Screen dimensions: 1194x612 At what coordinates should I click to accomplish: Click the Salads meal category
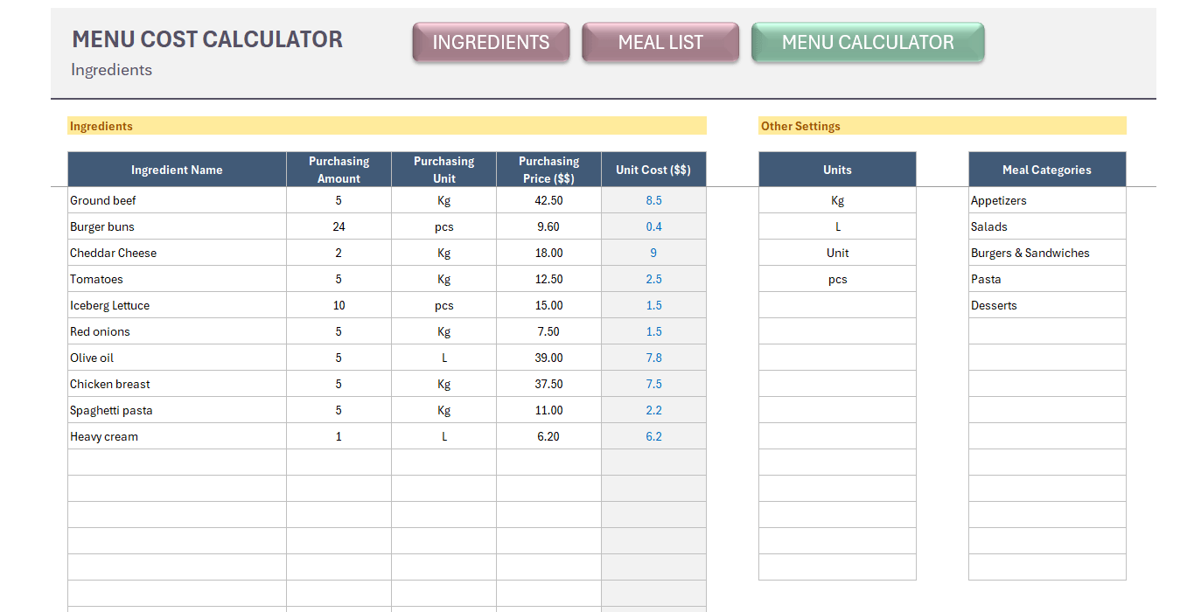1047,226
